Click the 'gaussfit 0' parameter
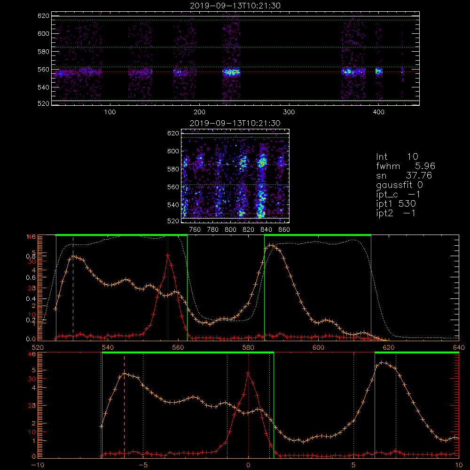470x470 pixels. click(x=399, y=185)
